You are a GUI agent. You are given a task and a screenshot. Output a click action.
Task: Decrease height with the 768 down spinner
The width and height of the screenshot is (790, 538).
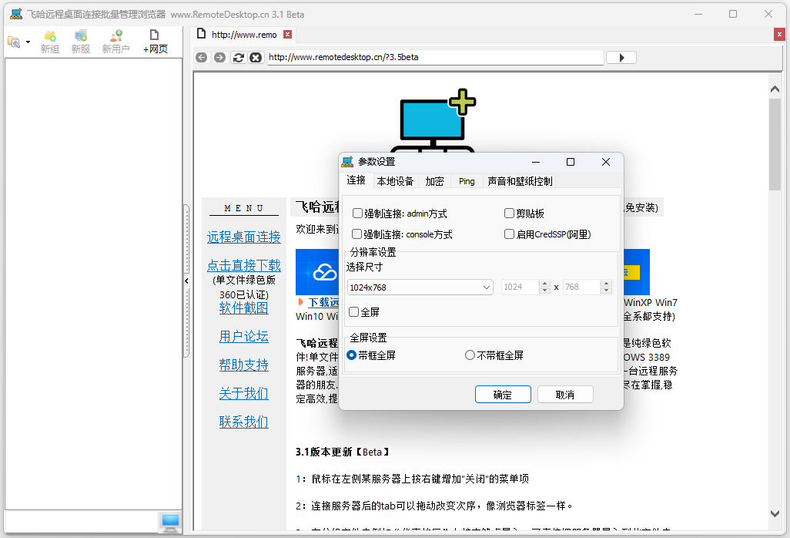point(607,291)
